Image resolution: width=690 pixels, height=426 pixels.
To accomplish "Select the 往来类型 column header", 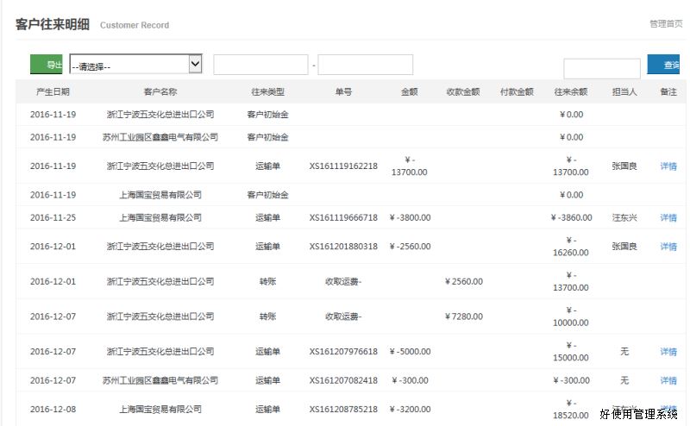I will pyautogui.click(x=267, y=91).
